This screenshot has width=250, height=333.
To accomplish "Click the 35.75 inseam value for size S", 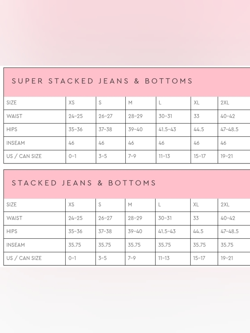I will click(104, 245).
